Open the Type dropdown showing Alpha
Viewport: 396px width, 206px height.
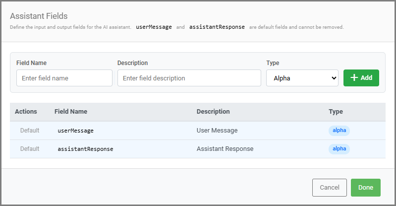[302, 78]
